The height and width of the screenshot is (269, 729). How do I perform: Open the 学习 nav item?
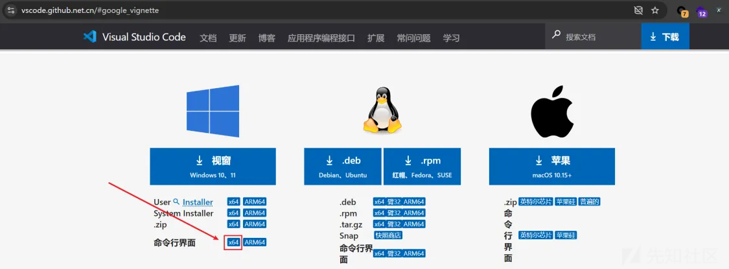(x=452, y=38)
